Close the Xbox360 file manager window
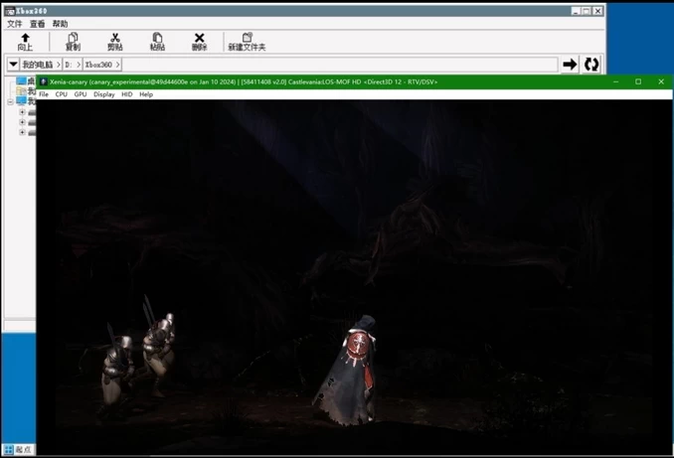This screenshot has width=674, height=458. tap(597, 11)
